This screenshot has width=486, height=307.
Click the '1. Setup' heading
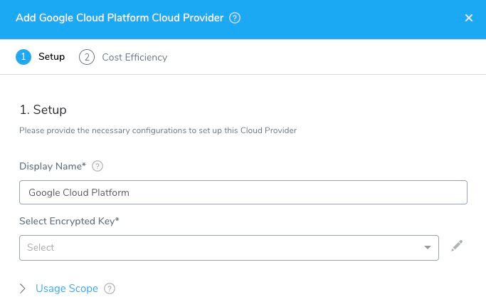coord(43,110)
